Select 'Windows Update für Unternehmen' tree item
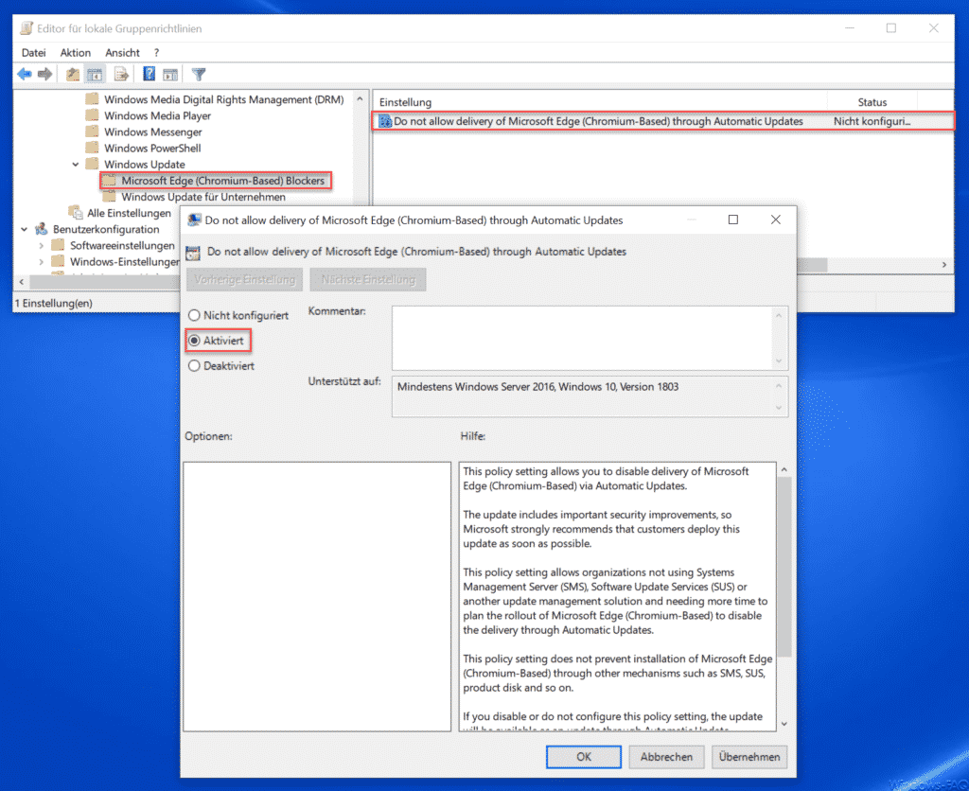The height and width of the screenshot is (791, 969). 203,197
